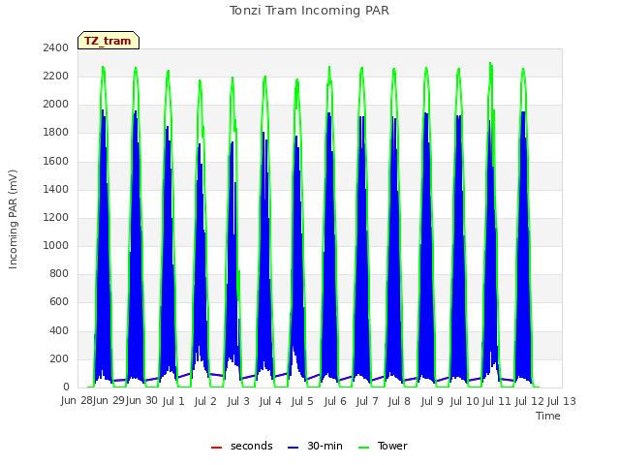Click the red seconds legend swatch

(216, 448)
